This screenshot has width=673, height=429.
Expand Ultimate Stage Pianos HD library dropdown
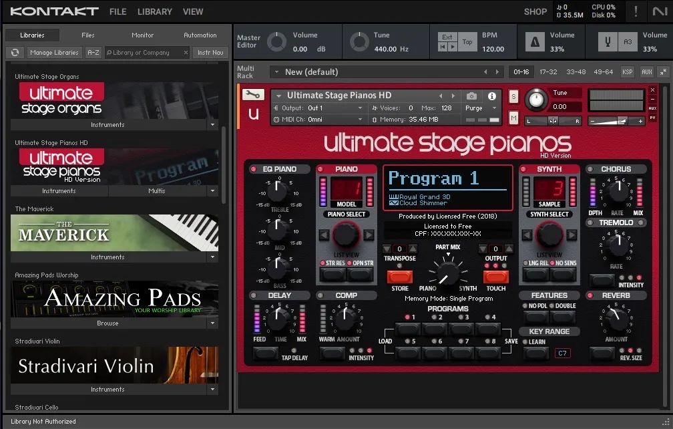212,190
